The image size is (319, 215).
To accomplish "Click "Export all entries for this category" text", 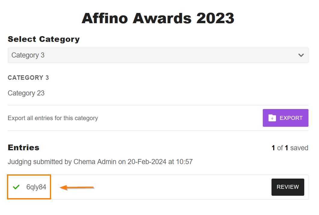I will pyautogui.click(x=53, y=118).
